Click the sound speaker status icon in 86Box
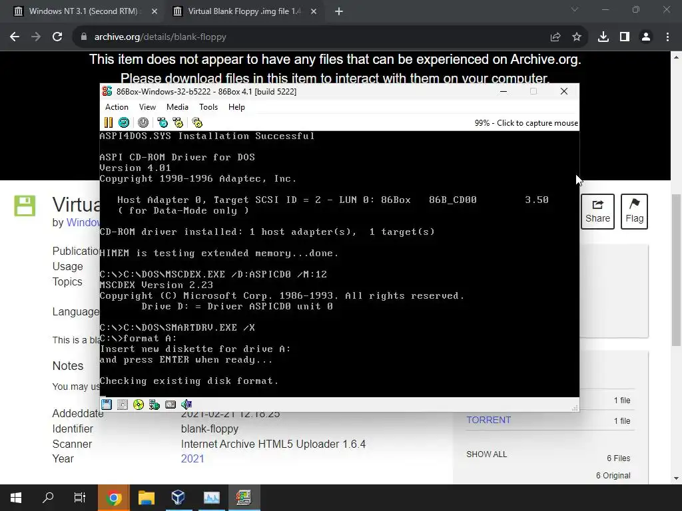Viewport: 682px width, 511px height. point(186,405)
